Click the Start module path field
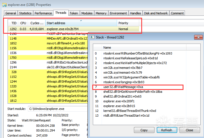The width and height of the screenshot is (204, 138). [58, 109]
